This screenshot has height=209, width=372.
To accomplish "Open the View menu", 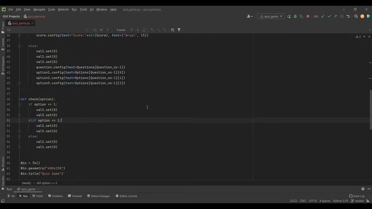I will click(27, 9).
